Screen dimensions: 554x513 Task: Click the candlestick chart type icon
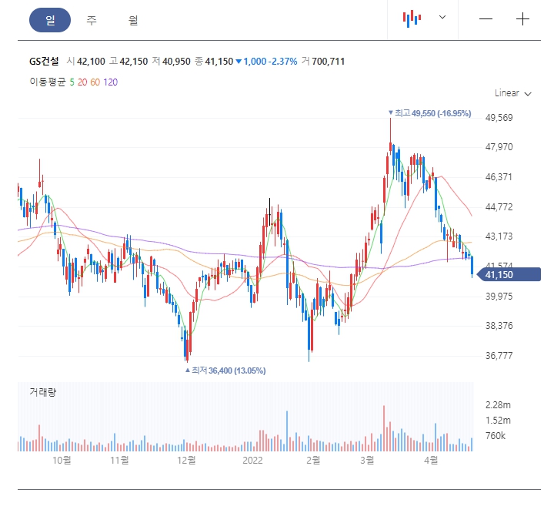[412, 18]
